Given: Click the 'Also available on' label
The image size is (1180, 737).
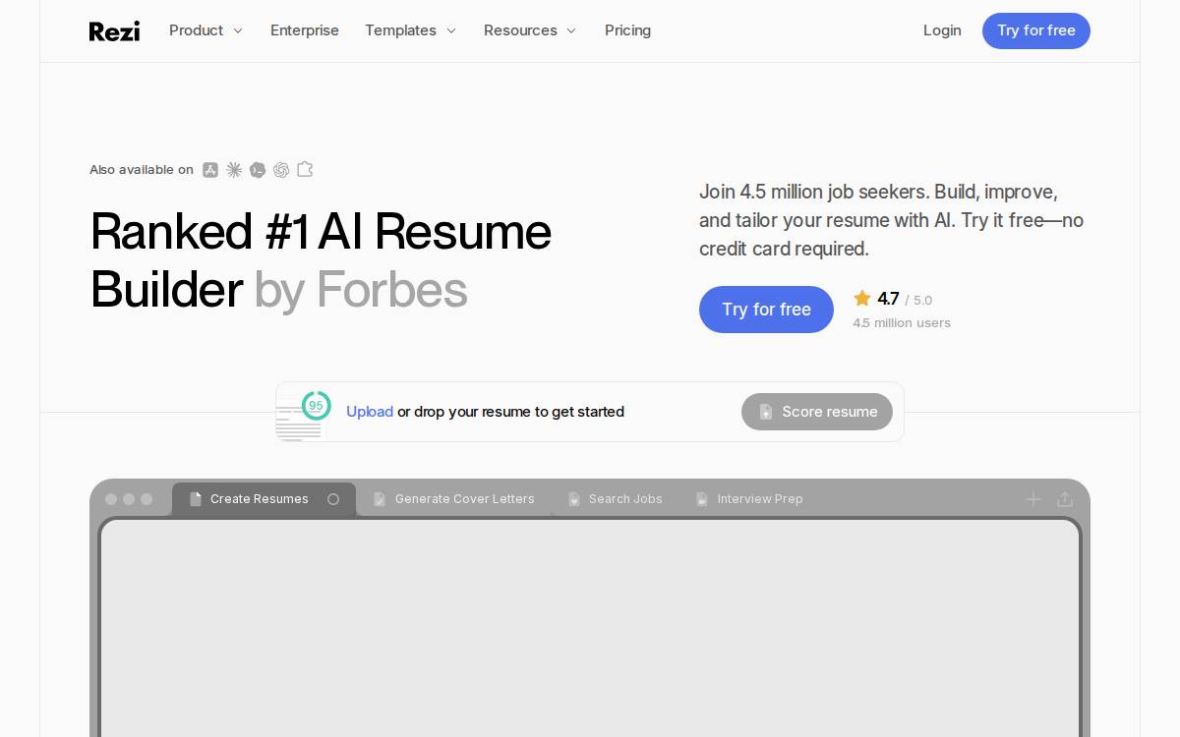Looking at the screenshot, I should coord(142,170).
